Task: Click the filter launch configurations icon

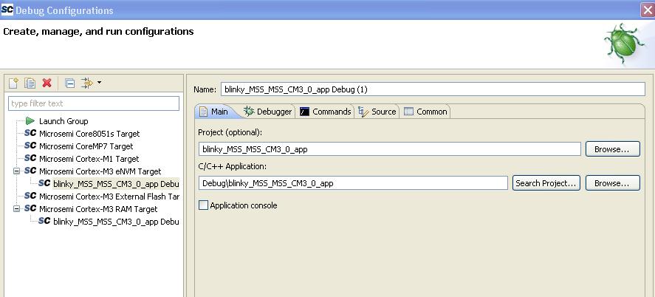Action: coord(87,83)
